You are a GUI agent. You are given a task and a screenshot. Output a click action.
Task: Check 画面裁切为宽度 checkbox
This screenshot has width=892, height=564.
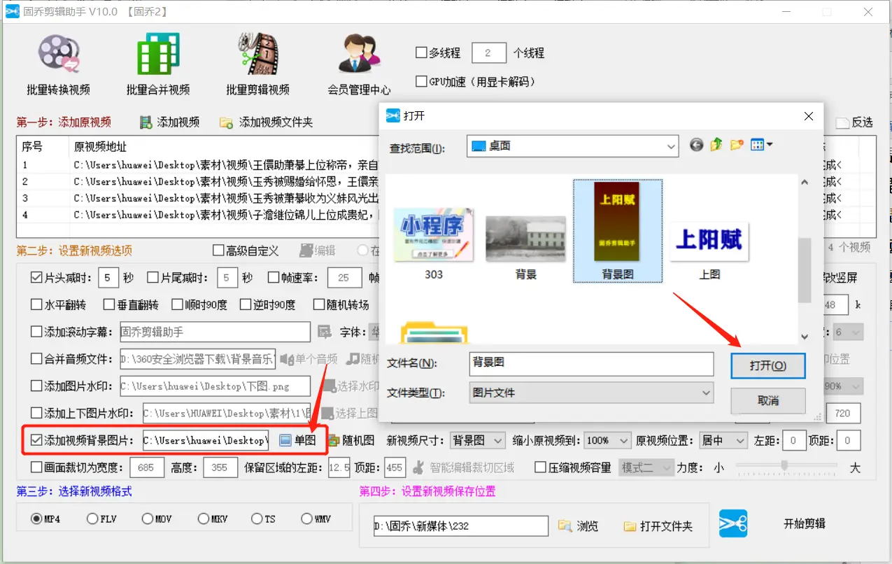point(36,467)
